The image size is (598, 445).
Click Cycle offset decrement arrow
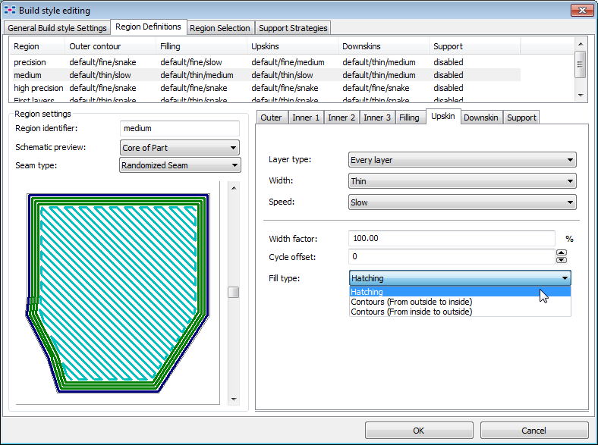(562, 260)
